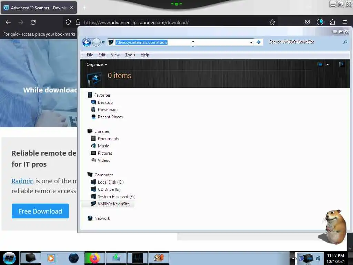Open the Edit menu in Explorer
Image resolution: width=353 pixels, height=265 pixels.
[x=102, y=55]
